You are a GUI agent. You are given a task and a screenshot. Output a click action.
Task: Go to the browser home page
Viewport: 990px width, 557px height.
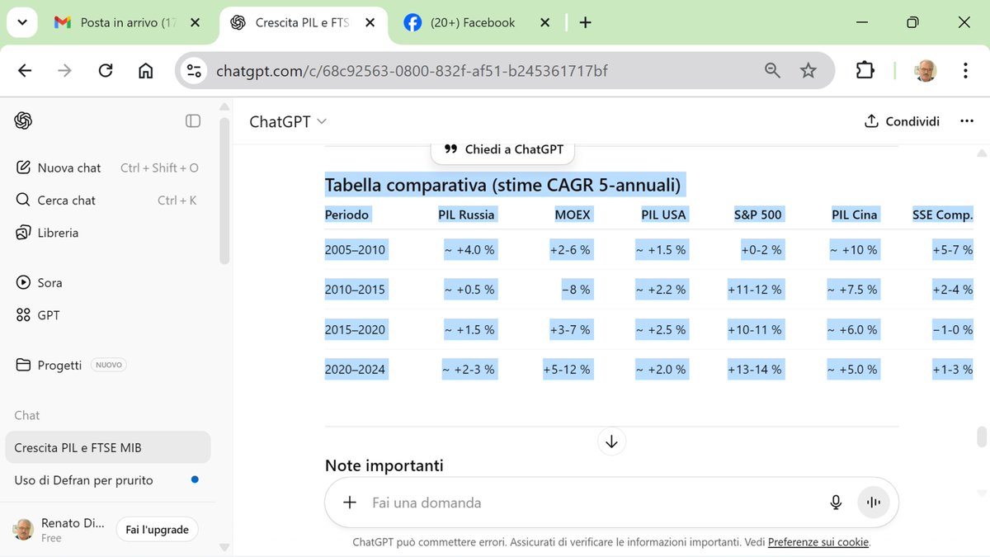pos(145,71)
